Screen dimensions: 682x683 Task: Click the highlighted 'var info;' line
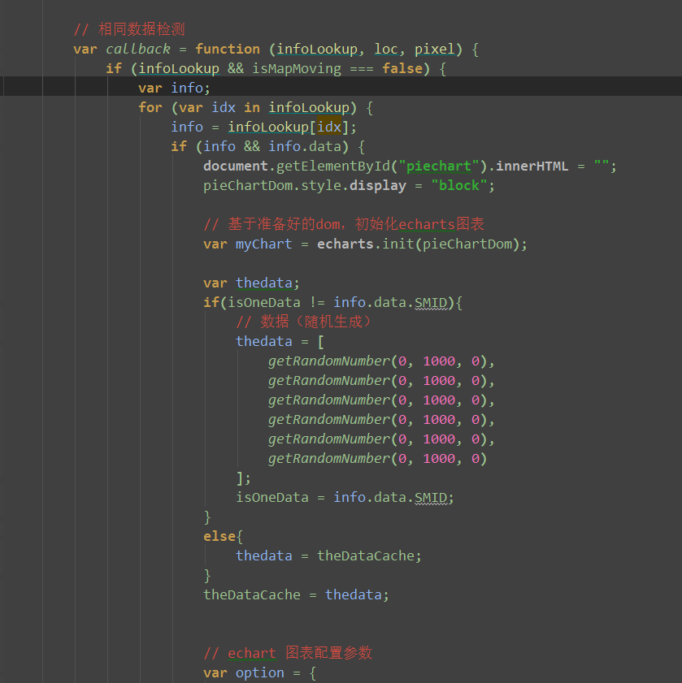pyautogui.click(x=175, y=88)
